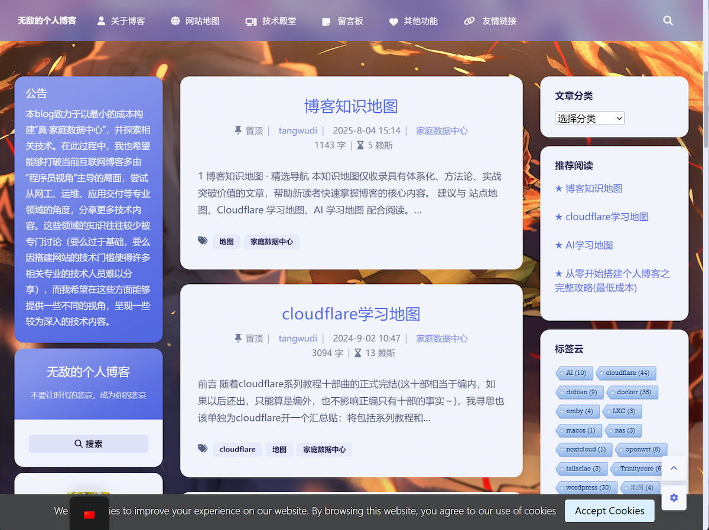Open the search magnifier icon in navbar
Image resolution: width=709 pixels, height=530 pixels.
click(668, 21)
